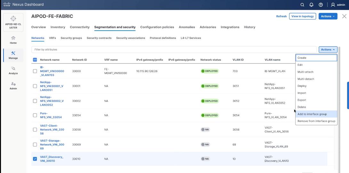
Task: Go to Home in the sidebar
Action: (x=13, y=40)
